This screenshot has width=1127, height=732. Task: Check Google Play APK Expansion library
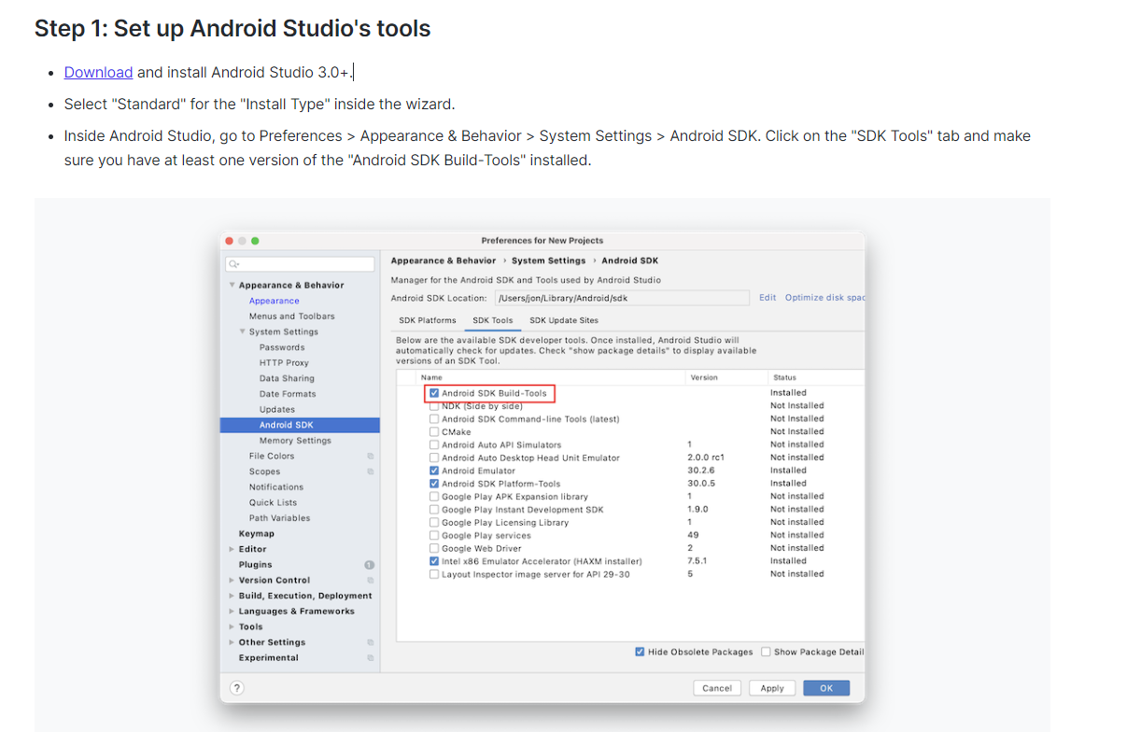pos(434,497)
